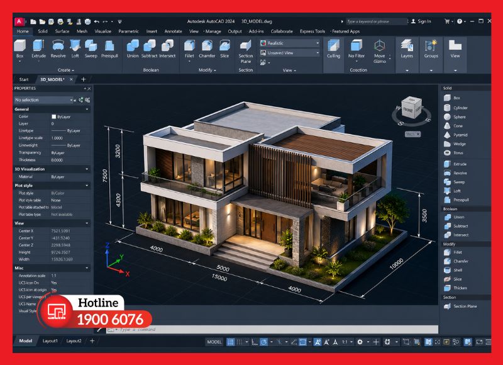503x365 pixels.
Task: Choose the Slice tool in ribbon
Action: tap(224, 49)
